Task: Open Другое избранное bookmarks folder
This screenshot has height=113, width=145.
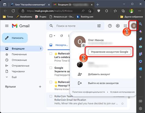Action: [x=132, y=17]
